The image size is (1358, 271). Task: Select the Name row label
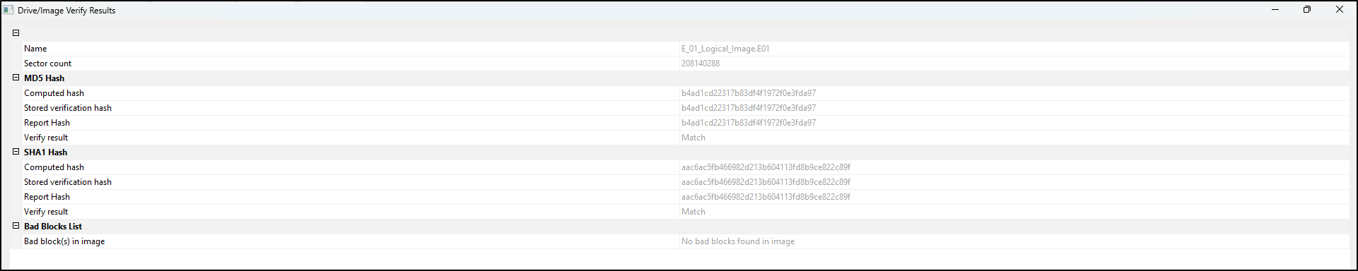pos(35,49)
